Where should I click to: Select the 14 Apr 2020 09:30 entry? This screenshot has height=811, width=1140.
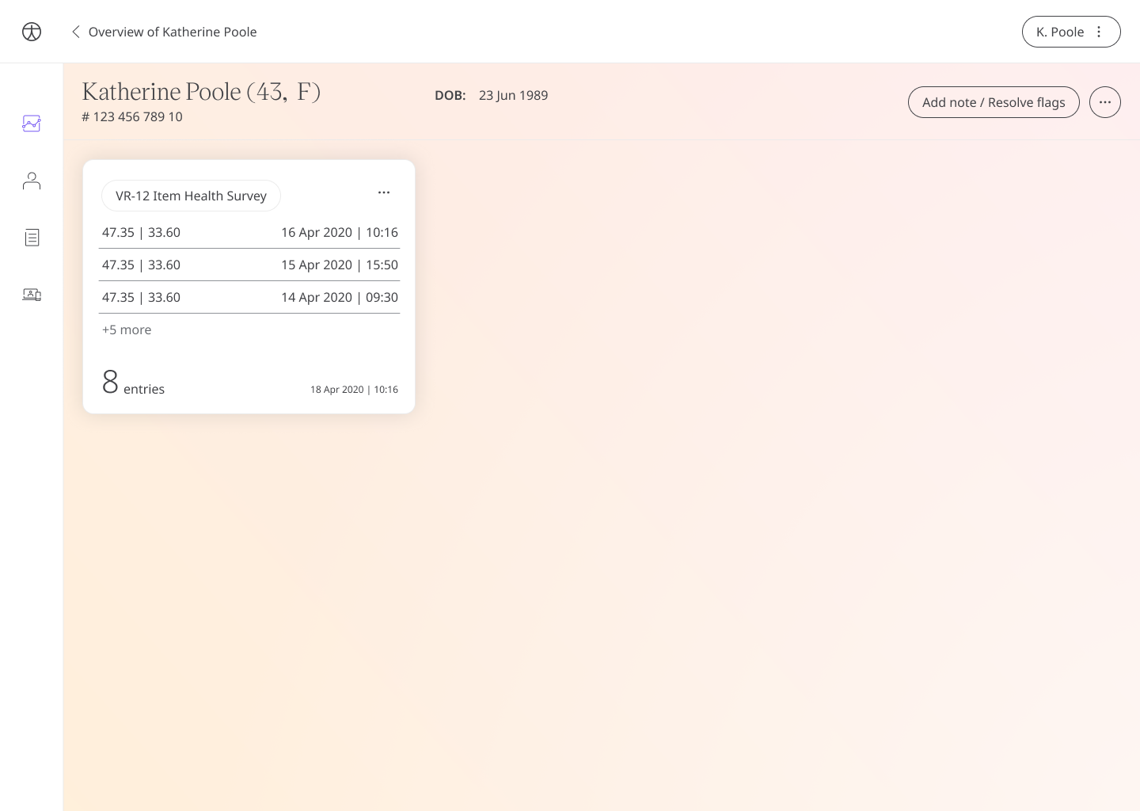click(249, 297)
